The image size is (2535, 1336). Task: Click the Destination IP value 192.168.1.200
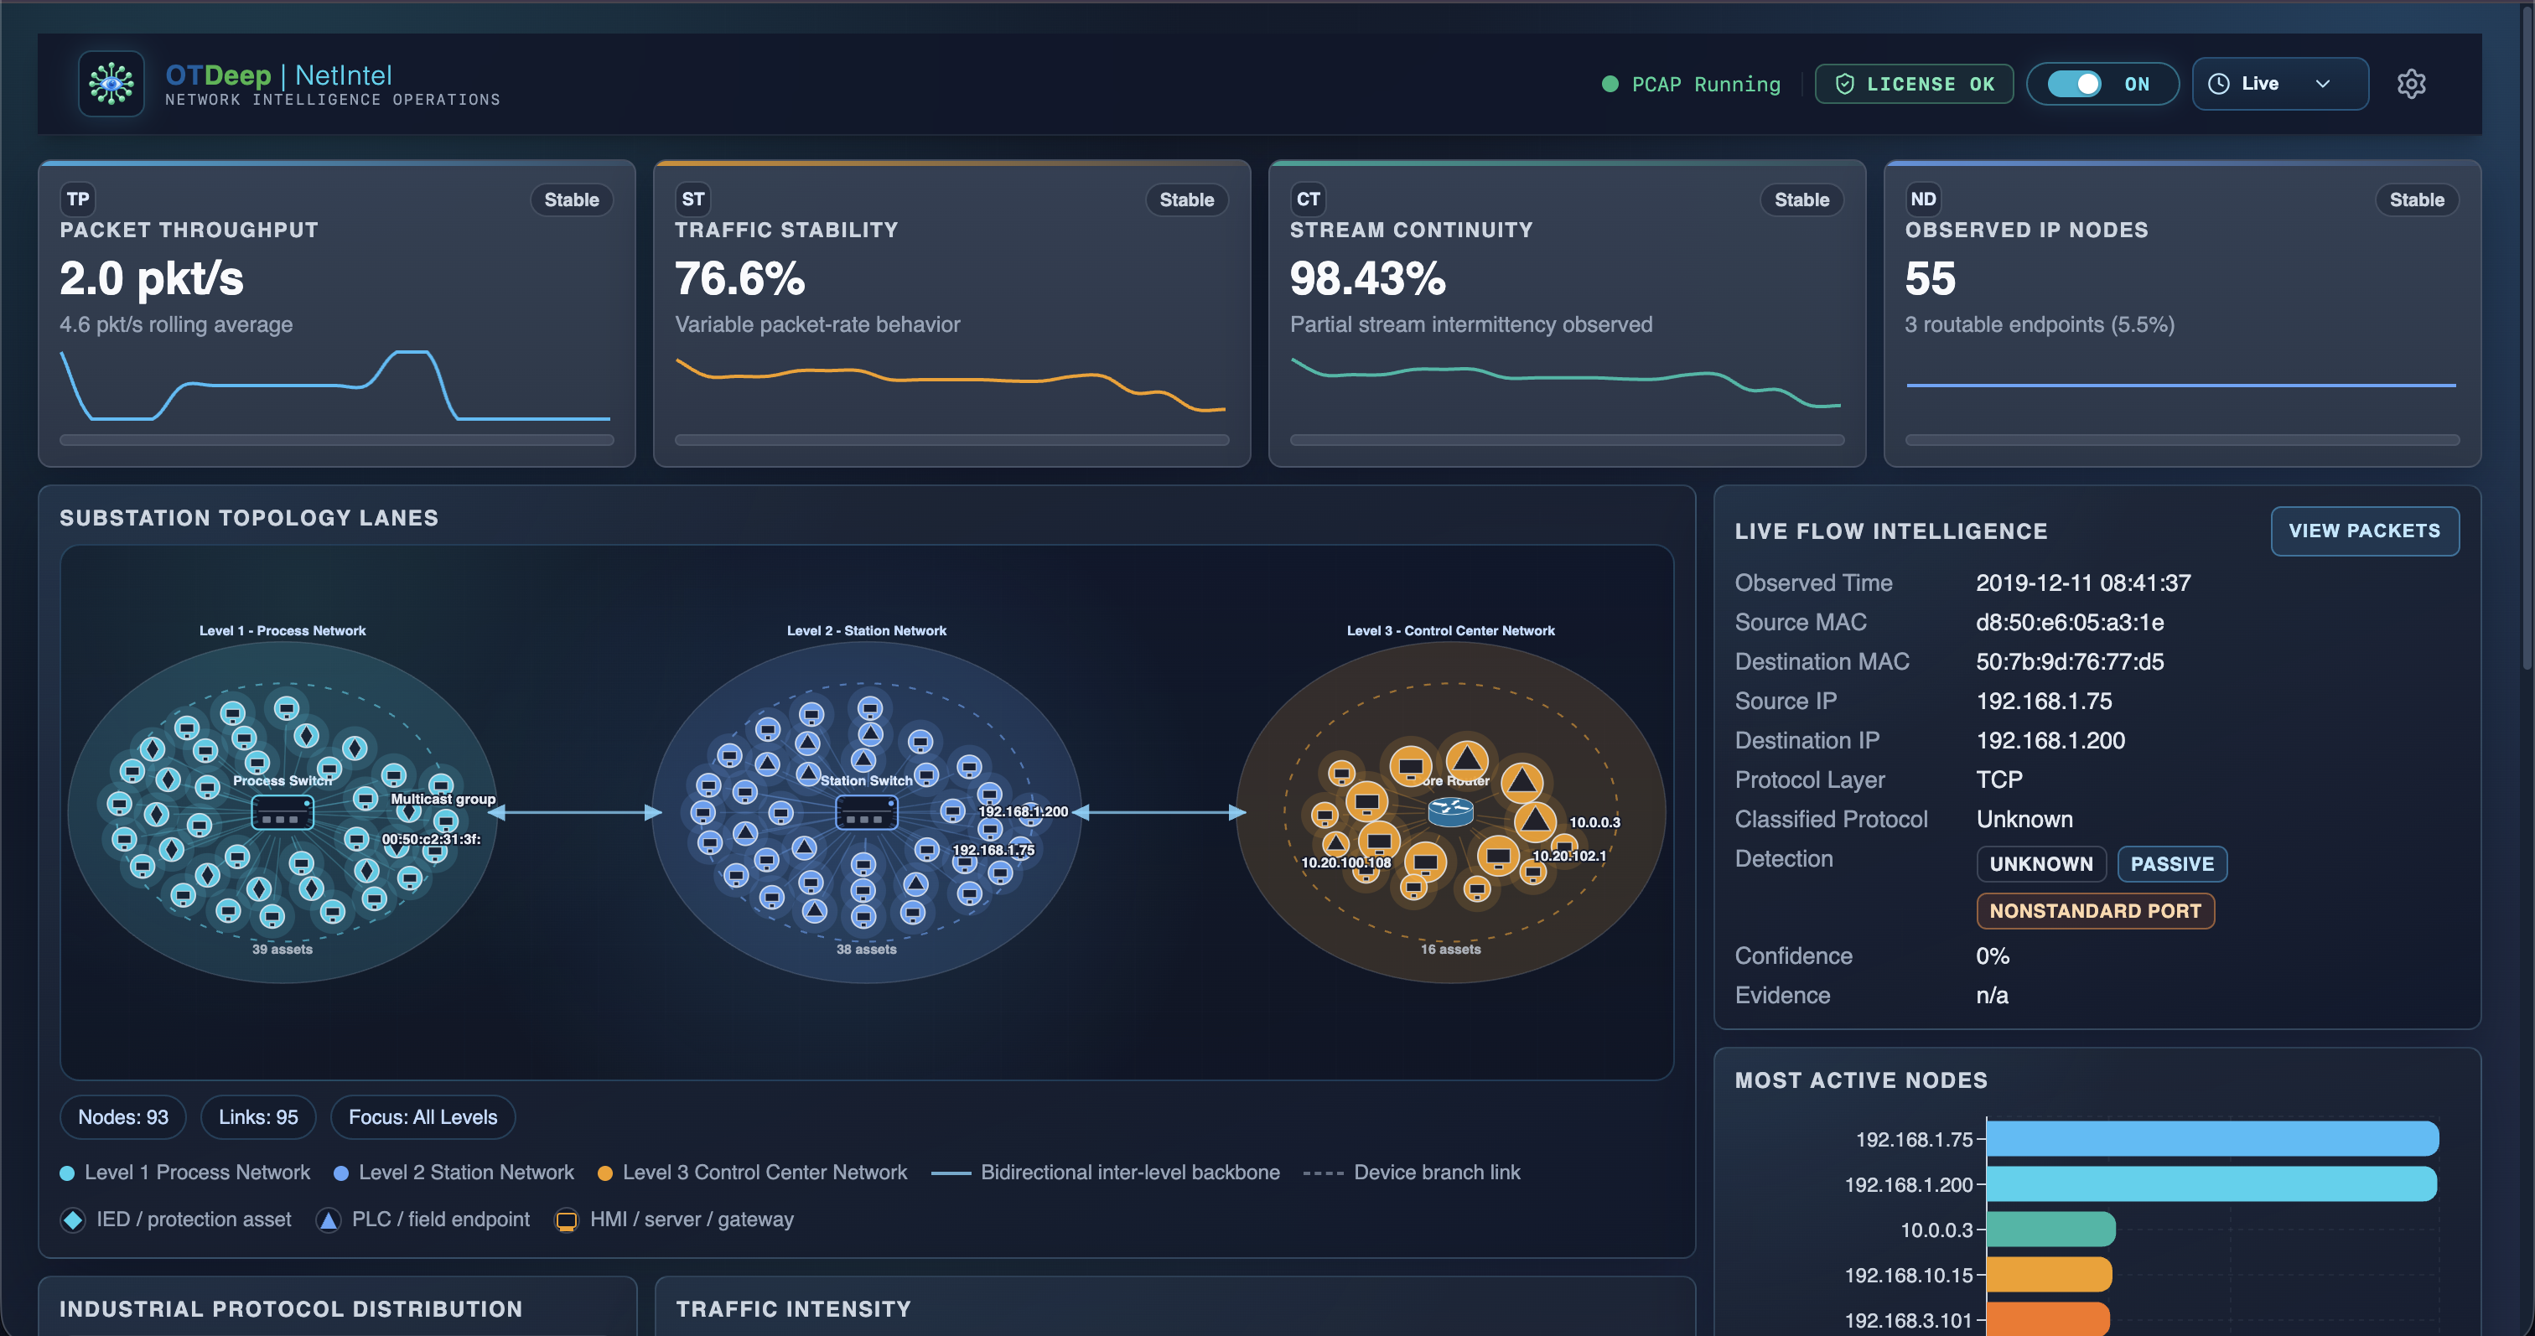pos(2050,741)
